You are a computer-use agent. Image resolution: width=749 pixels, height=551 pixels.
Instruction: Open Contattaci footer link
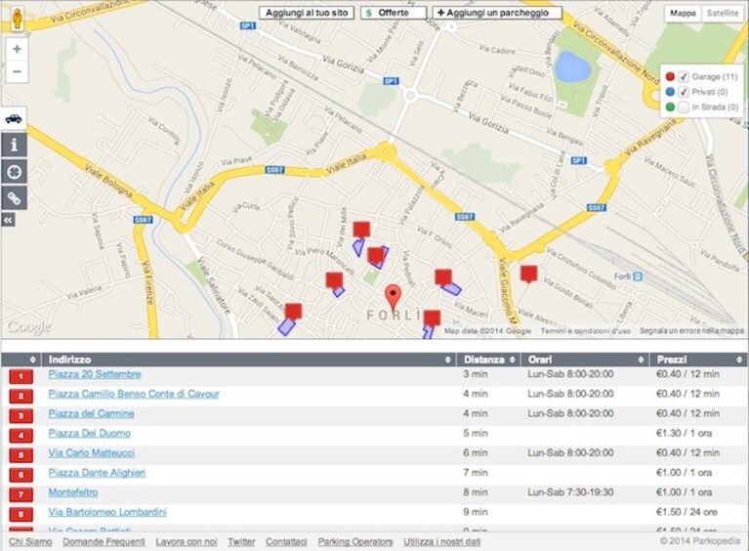point(286,541)
